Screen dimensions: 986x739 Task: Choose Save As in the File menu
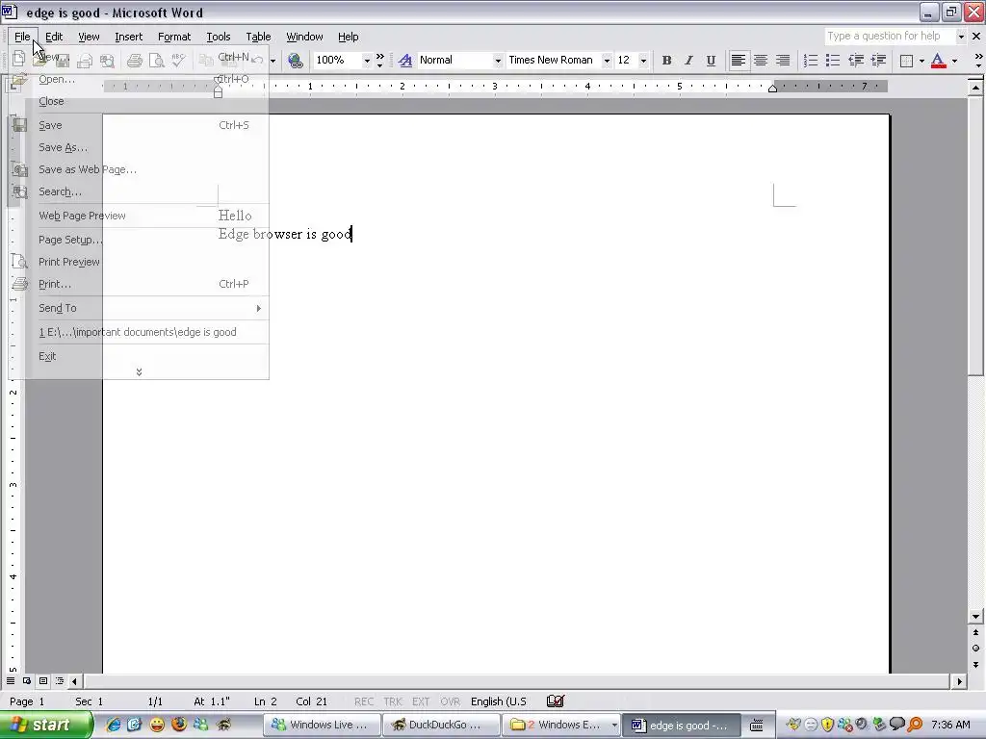tap(139, 147)
